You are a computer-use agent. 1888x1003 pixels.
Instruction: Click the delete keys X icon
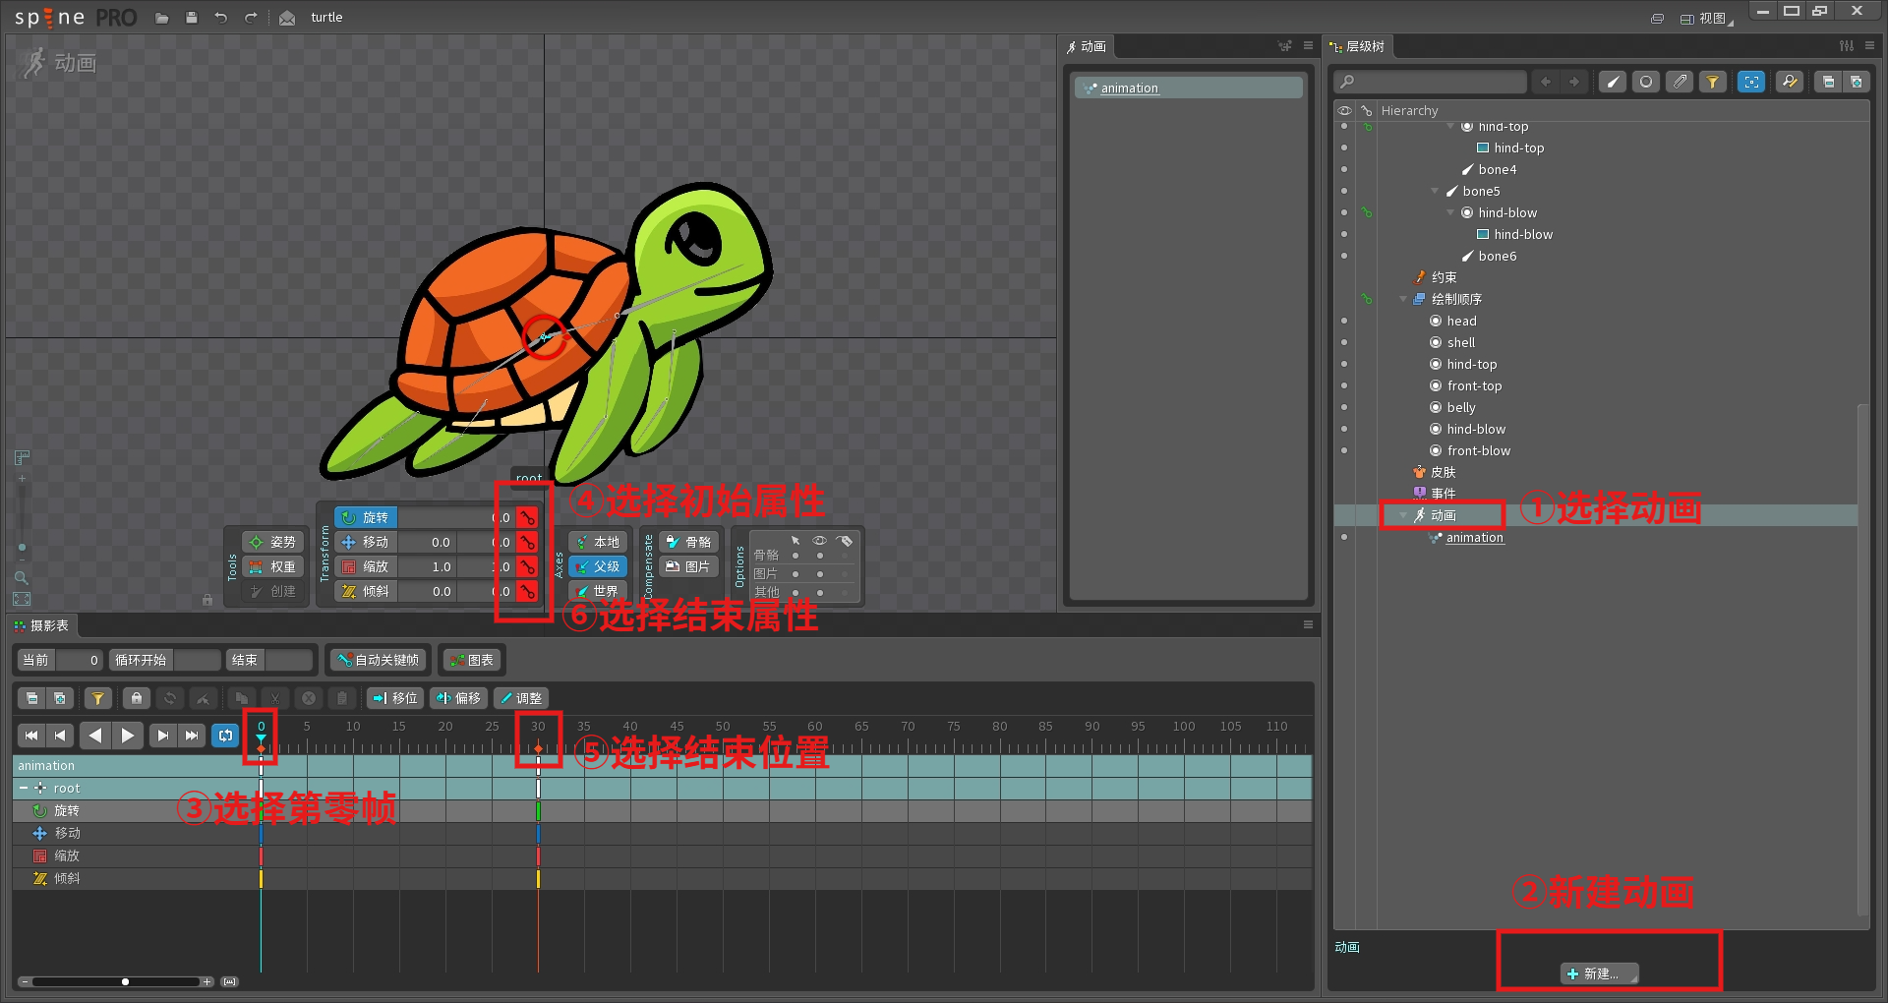tap(309, 698)
